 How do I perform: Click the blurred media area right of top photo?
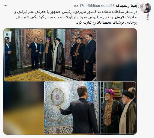tap(116, 55)
